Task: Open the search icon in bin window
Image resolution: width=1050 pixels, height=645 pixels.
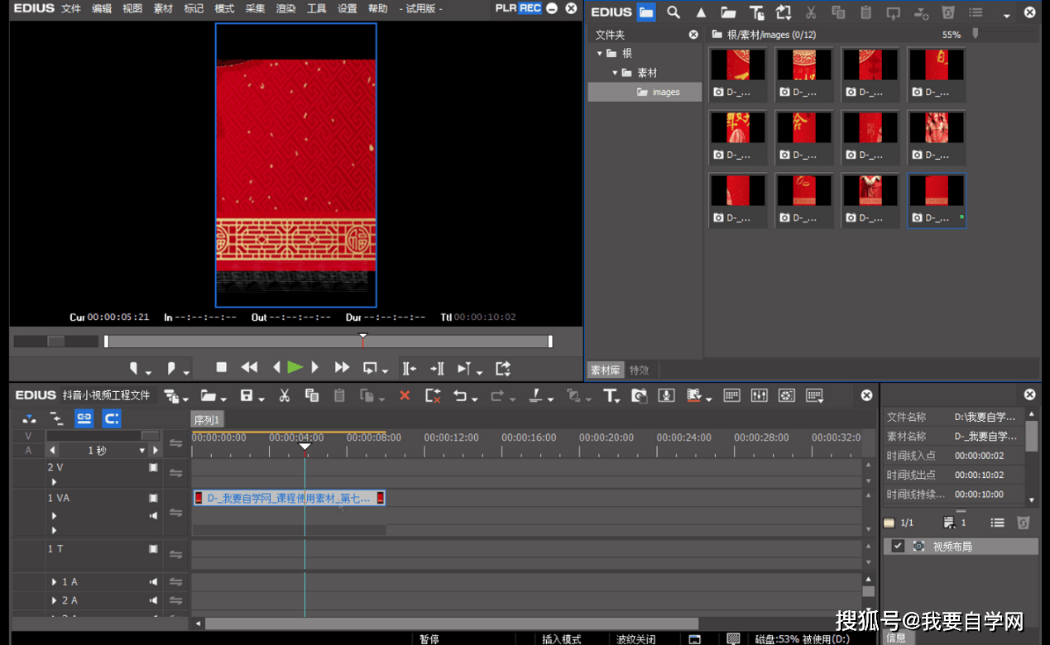Action: click(674, 12)
